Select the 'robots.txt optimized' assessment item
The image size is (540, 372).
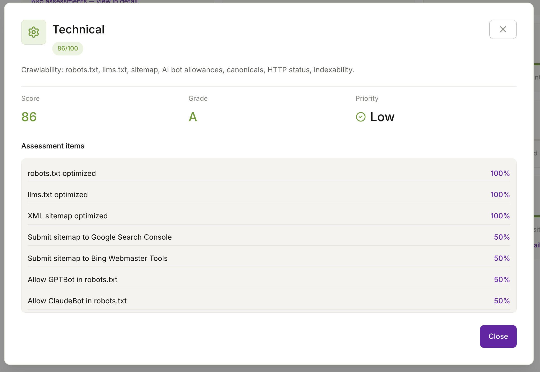[62, 173]
